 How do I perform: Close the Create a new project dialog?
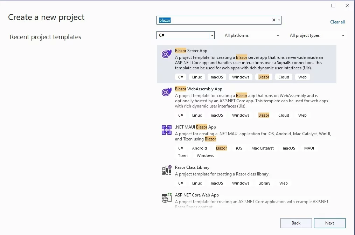click(x=347, y=6)
